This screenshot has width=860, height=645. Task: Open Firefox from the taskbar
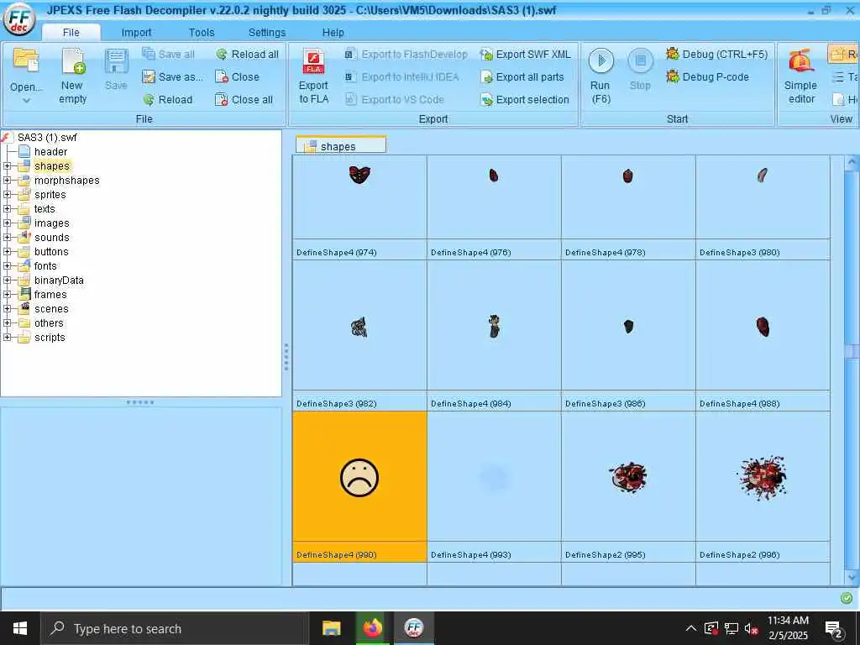pos(372,628)
